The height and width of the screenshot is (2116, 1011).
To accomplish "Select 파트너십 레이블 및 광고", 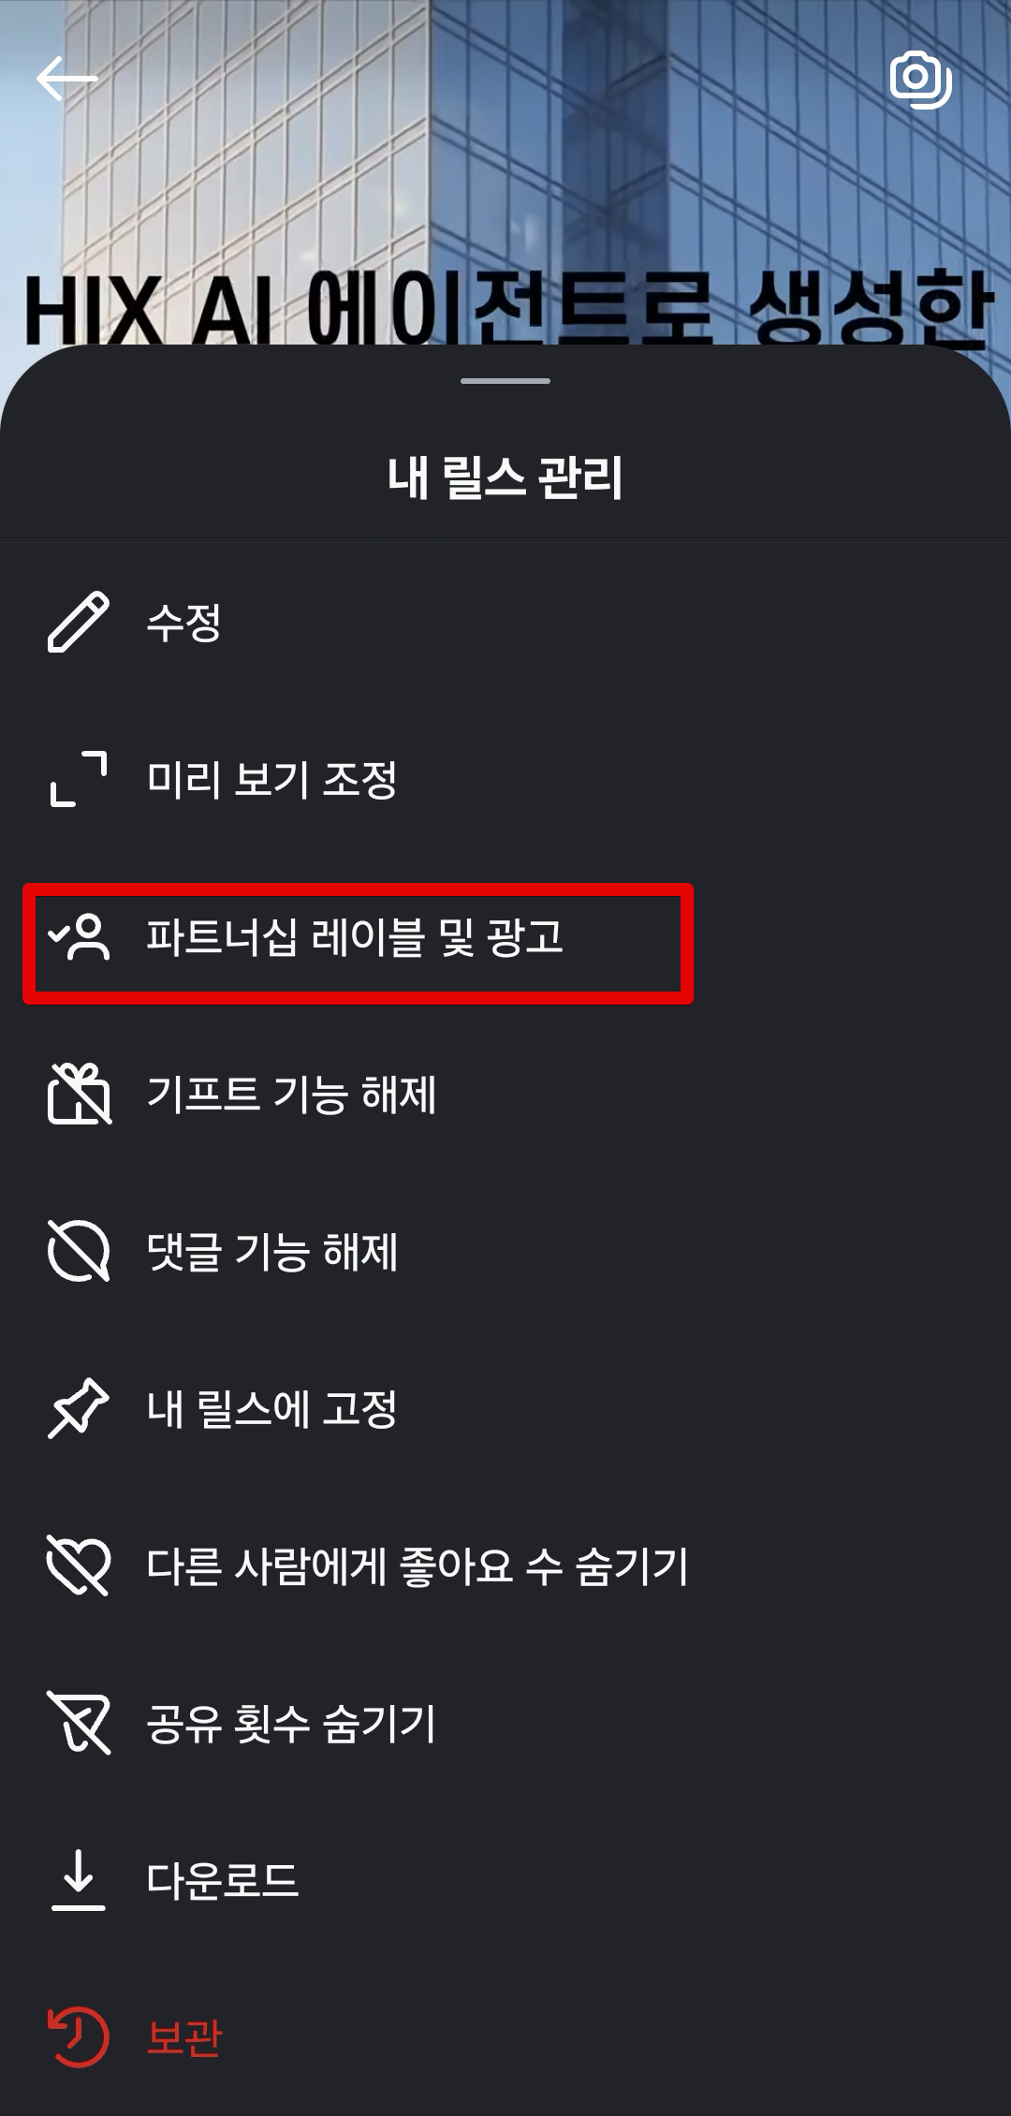I will (x=505, y=936).
